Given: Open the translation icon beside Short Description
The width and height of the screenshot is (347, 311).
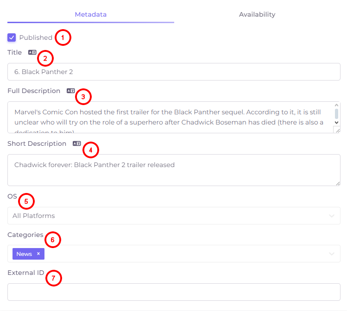Looking at the screenshot, I should point(77,143).
